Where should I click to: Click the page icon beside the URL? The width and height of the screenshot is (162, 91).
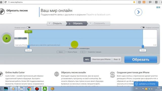tap(9, 2)
